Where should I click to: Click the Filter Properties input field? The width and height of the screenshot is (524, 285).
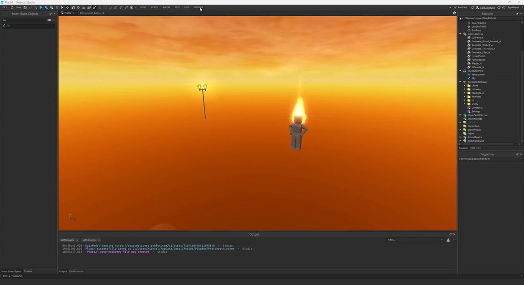[490, 159]
